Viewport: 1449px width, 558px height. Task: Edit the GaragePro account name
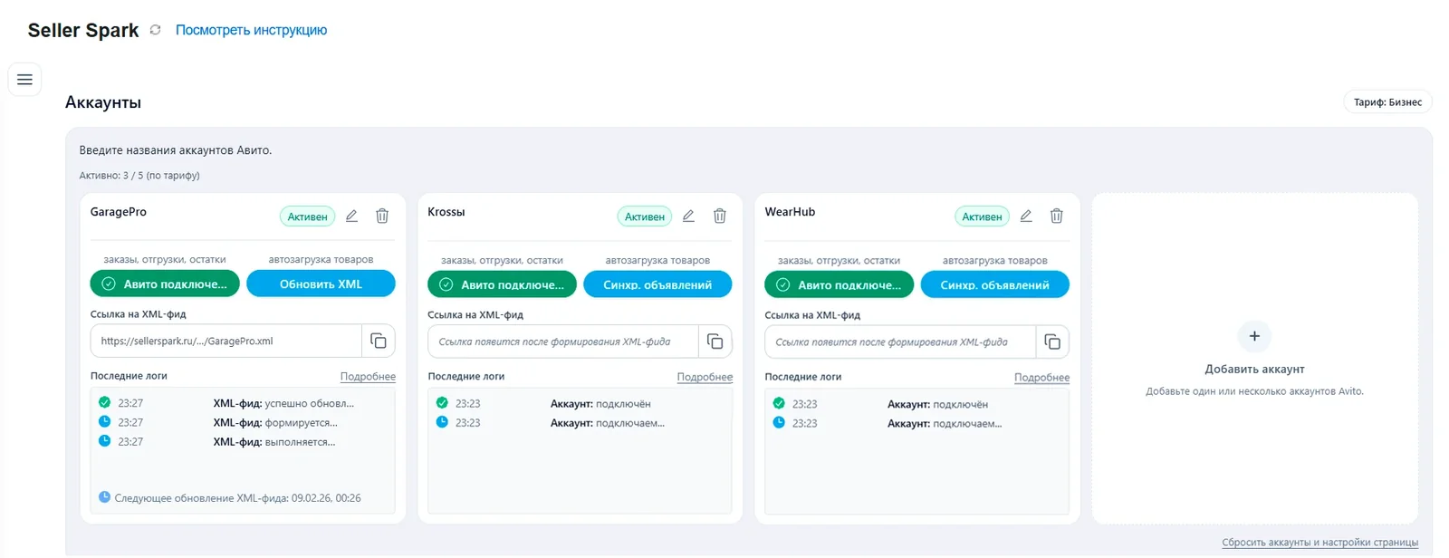[x=351, y=216]
